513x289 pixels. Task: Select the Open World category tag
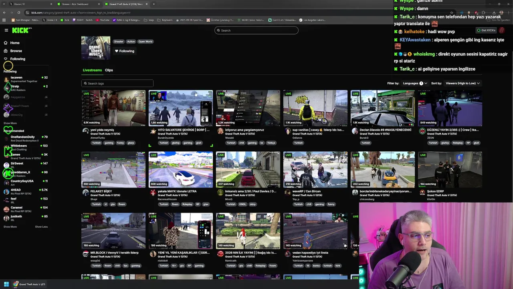pyautogui.click(x=145, y=42)
